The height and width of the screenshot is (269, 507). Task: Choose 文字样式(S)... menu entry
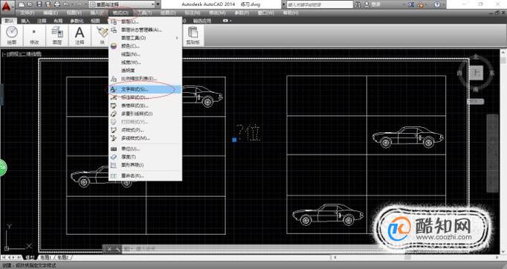pyautogui.click(x=145, y=89)
